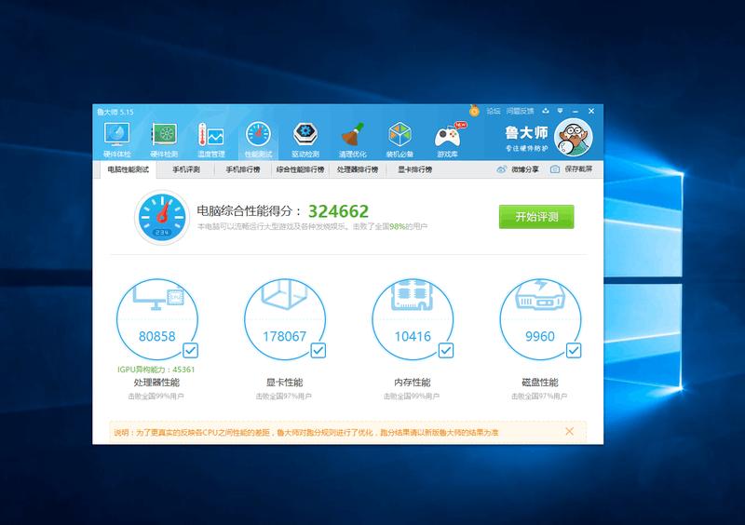
Task: Start benchmark with 开始评测 button
Action: tap(536, 217)
